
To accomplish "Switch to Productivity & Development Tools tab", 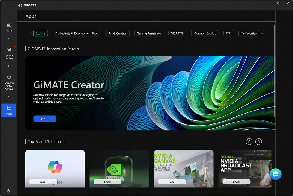I will pyautogui.click(x=77, y=33).
